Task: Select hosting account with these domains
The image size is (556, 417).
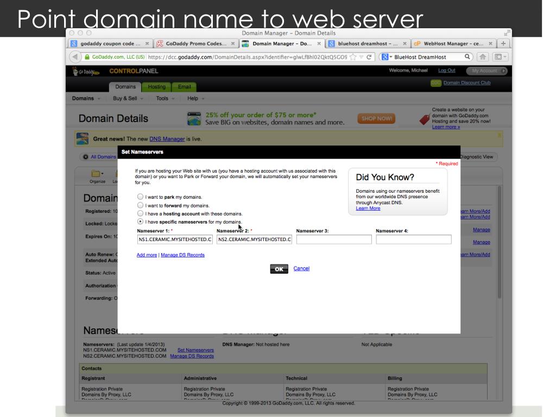Action: point(141,213)
